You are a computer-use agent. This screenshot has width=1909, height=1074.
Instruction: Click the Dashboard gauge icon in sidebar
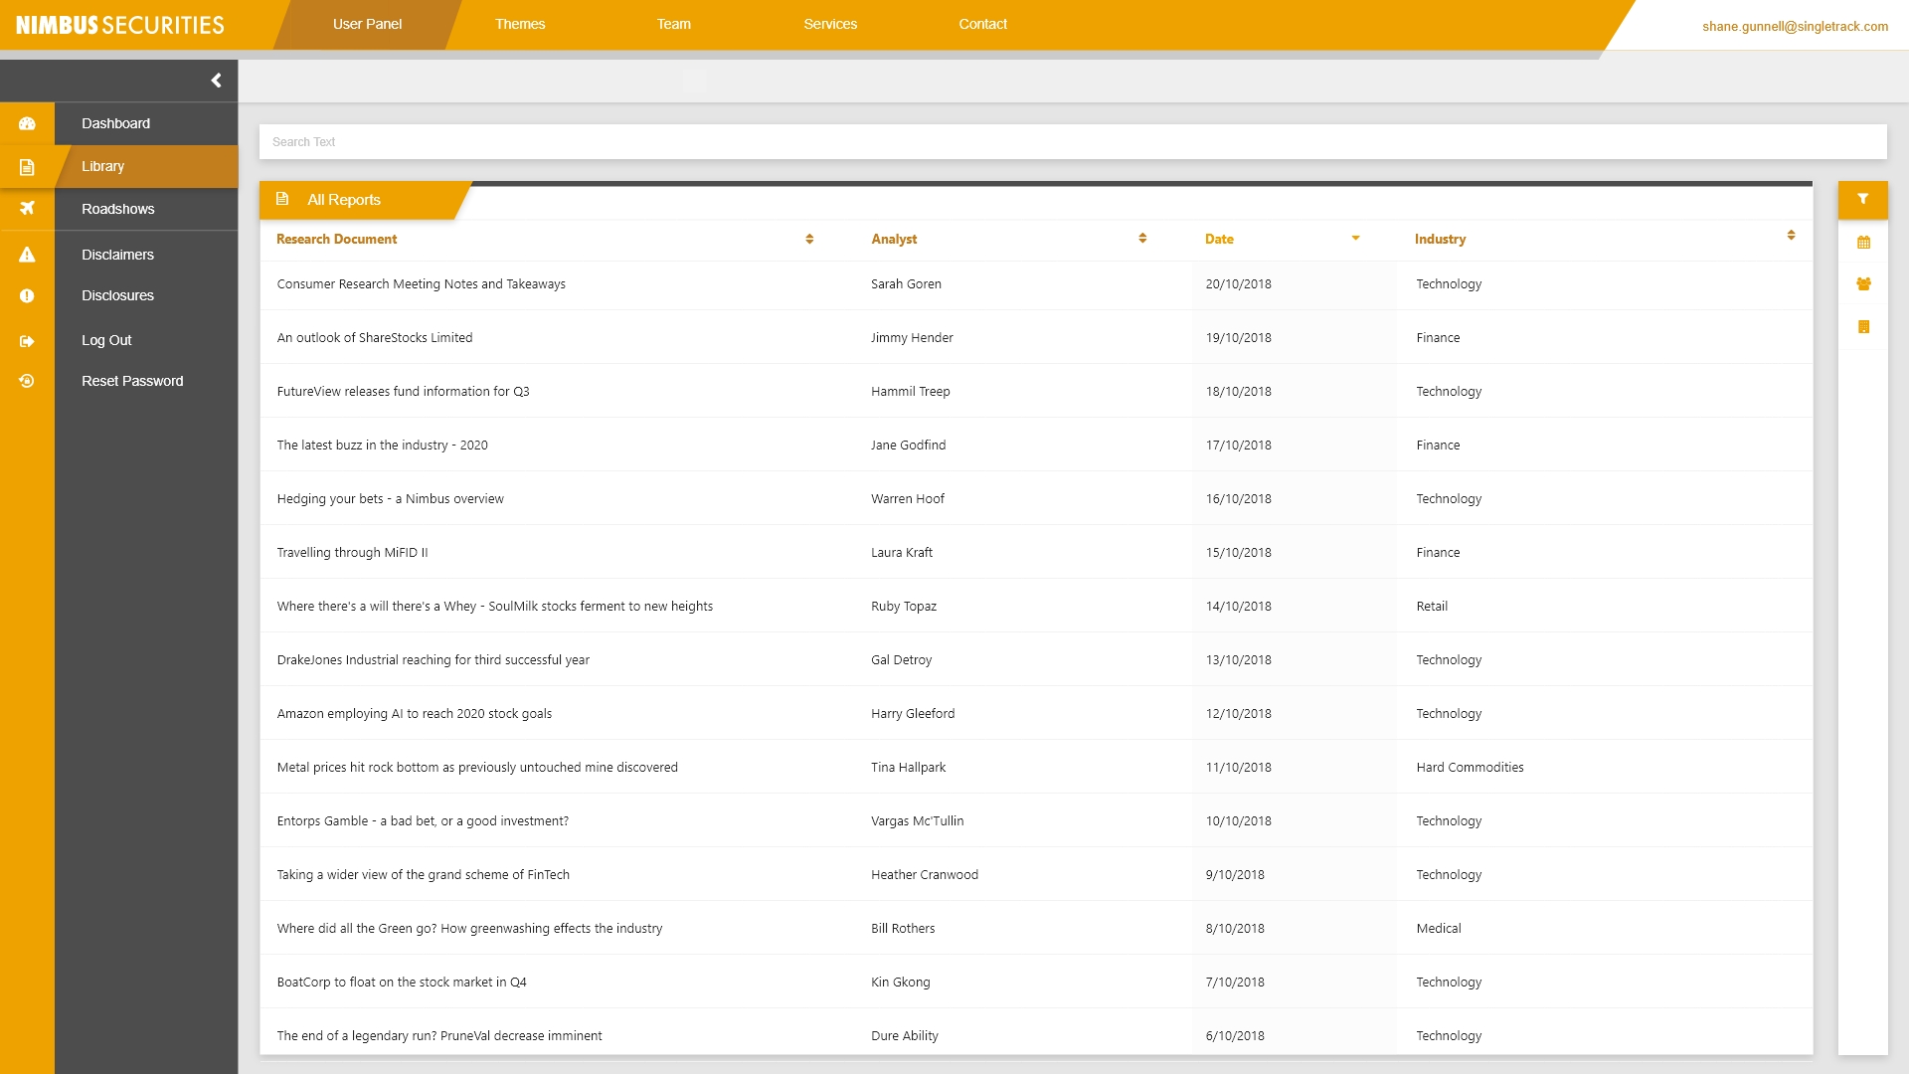[27, 123]
